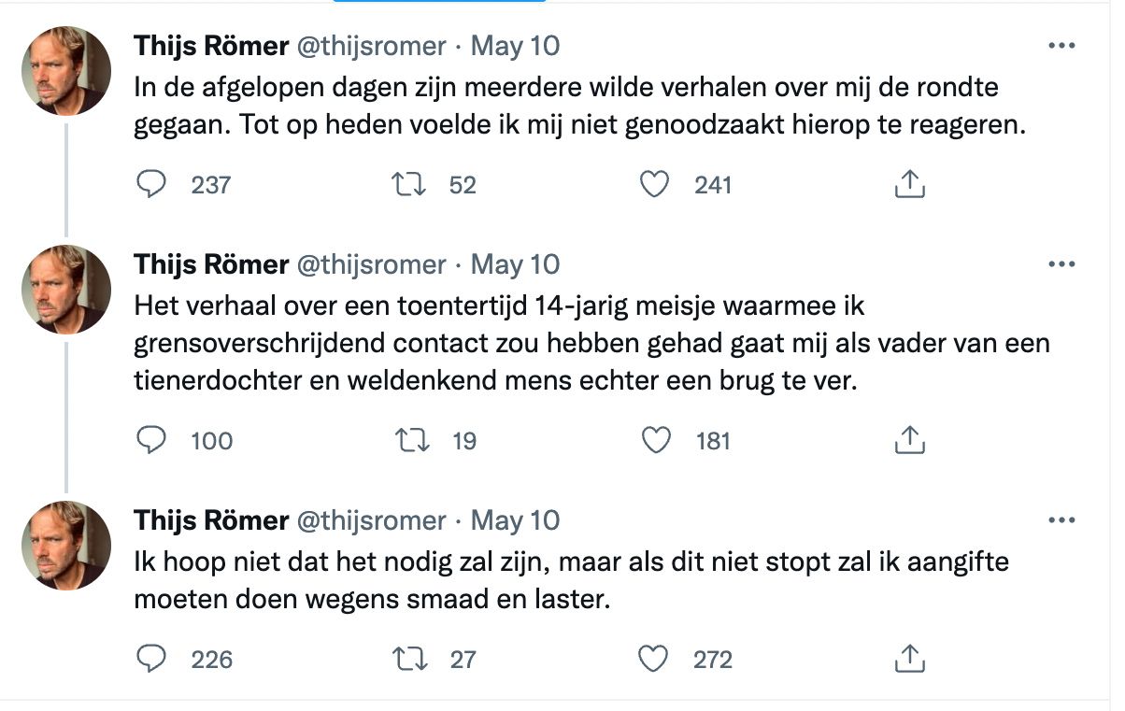Viewport: 1125px width, 711px height.
Task: Share the second tweet via the share icon
Action: coord(907,440)
